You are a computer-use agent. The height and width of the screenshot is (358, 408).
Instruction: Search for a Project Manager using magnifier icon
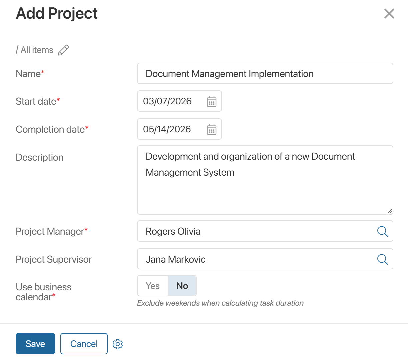pos(382,231)
